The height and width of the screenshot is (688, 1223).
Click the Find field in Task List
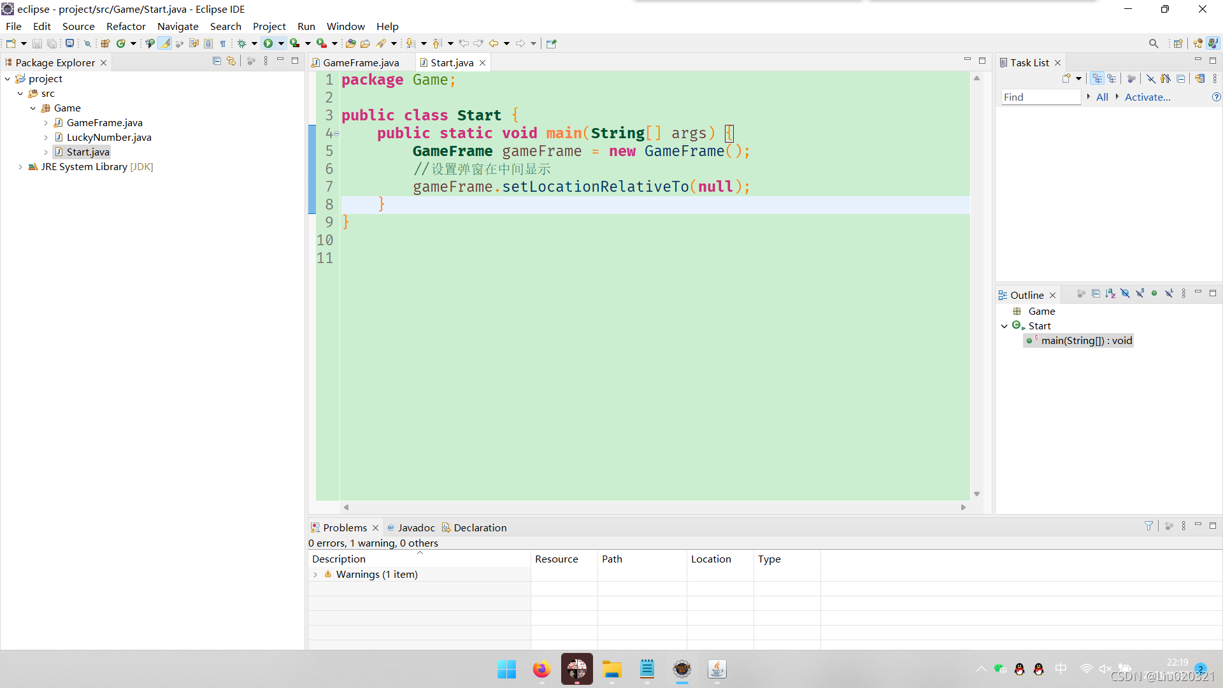1040,97
